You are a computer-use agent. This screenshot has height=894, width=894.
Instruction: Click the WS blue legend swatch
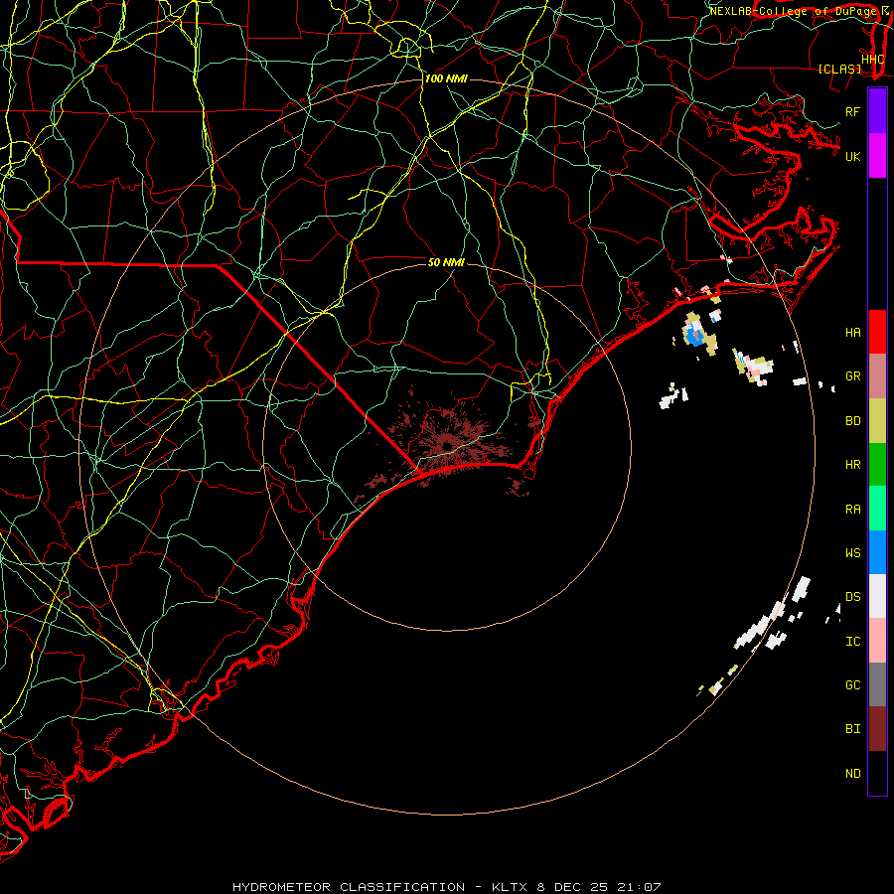click(x=877, y=552)
